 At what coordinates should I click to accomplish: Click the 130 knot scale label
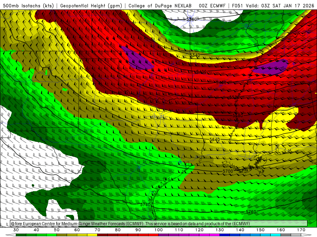point(220,230)
